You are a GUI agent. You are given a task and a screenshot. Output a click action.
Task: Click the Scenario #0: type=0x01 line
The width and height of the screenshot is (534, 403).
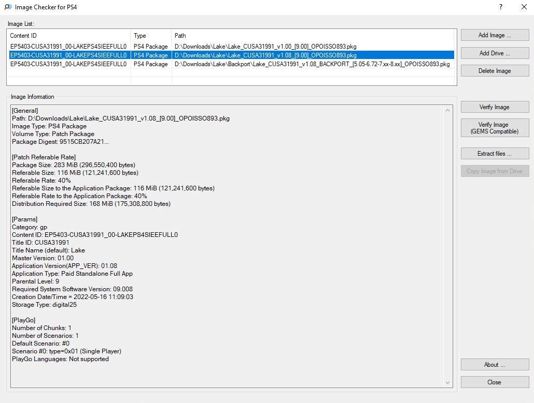[x=66, y=351]
